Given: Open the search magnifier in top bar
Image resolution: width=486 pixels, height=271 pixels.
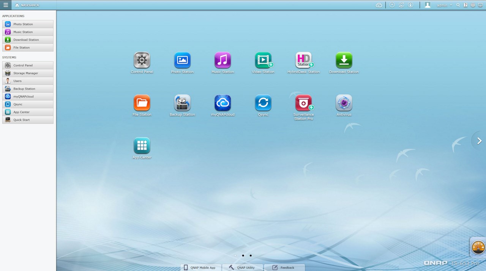Looking at the screenshot, I should coord(458,5).
